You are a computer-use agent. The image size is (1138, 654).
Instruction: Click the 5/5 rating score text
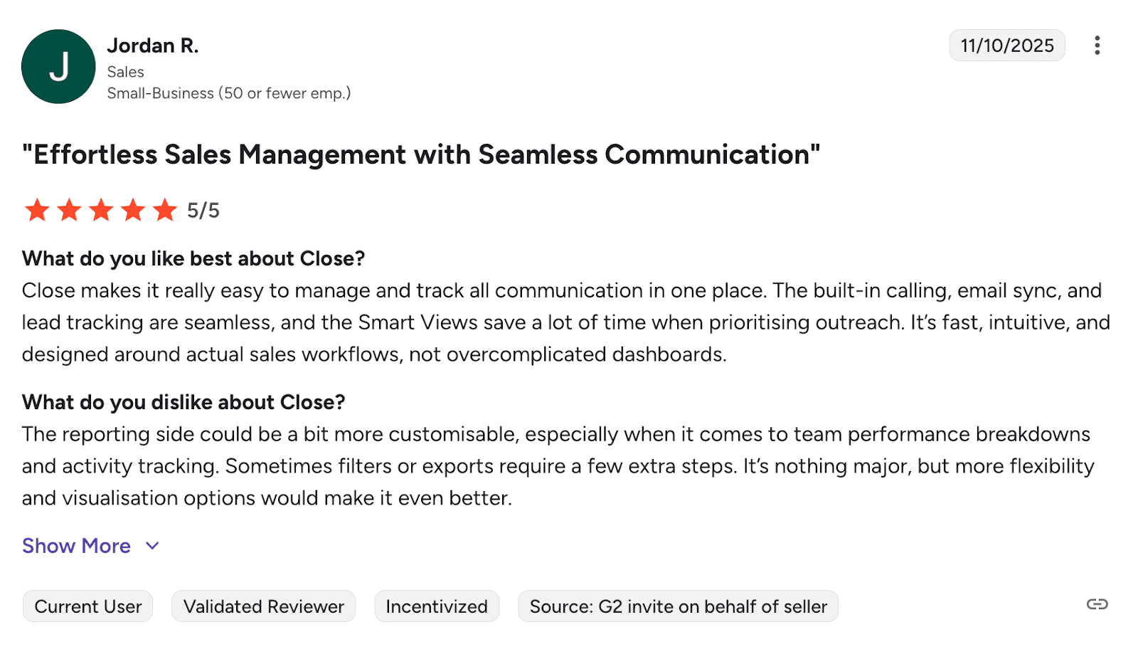pyautogui.click(x=203, y=211)
